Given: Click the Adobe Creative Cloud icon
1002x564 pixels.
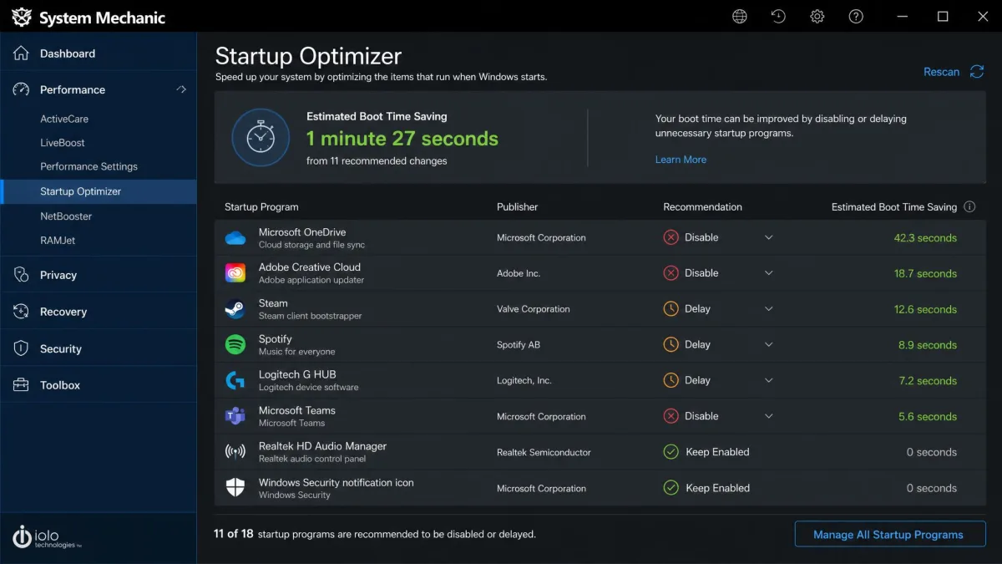Looking at the screenshot, I should click(235, 273).
